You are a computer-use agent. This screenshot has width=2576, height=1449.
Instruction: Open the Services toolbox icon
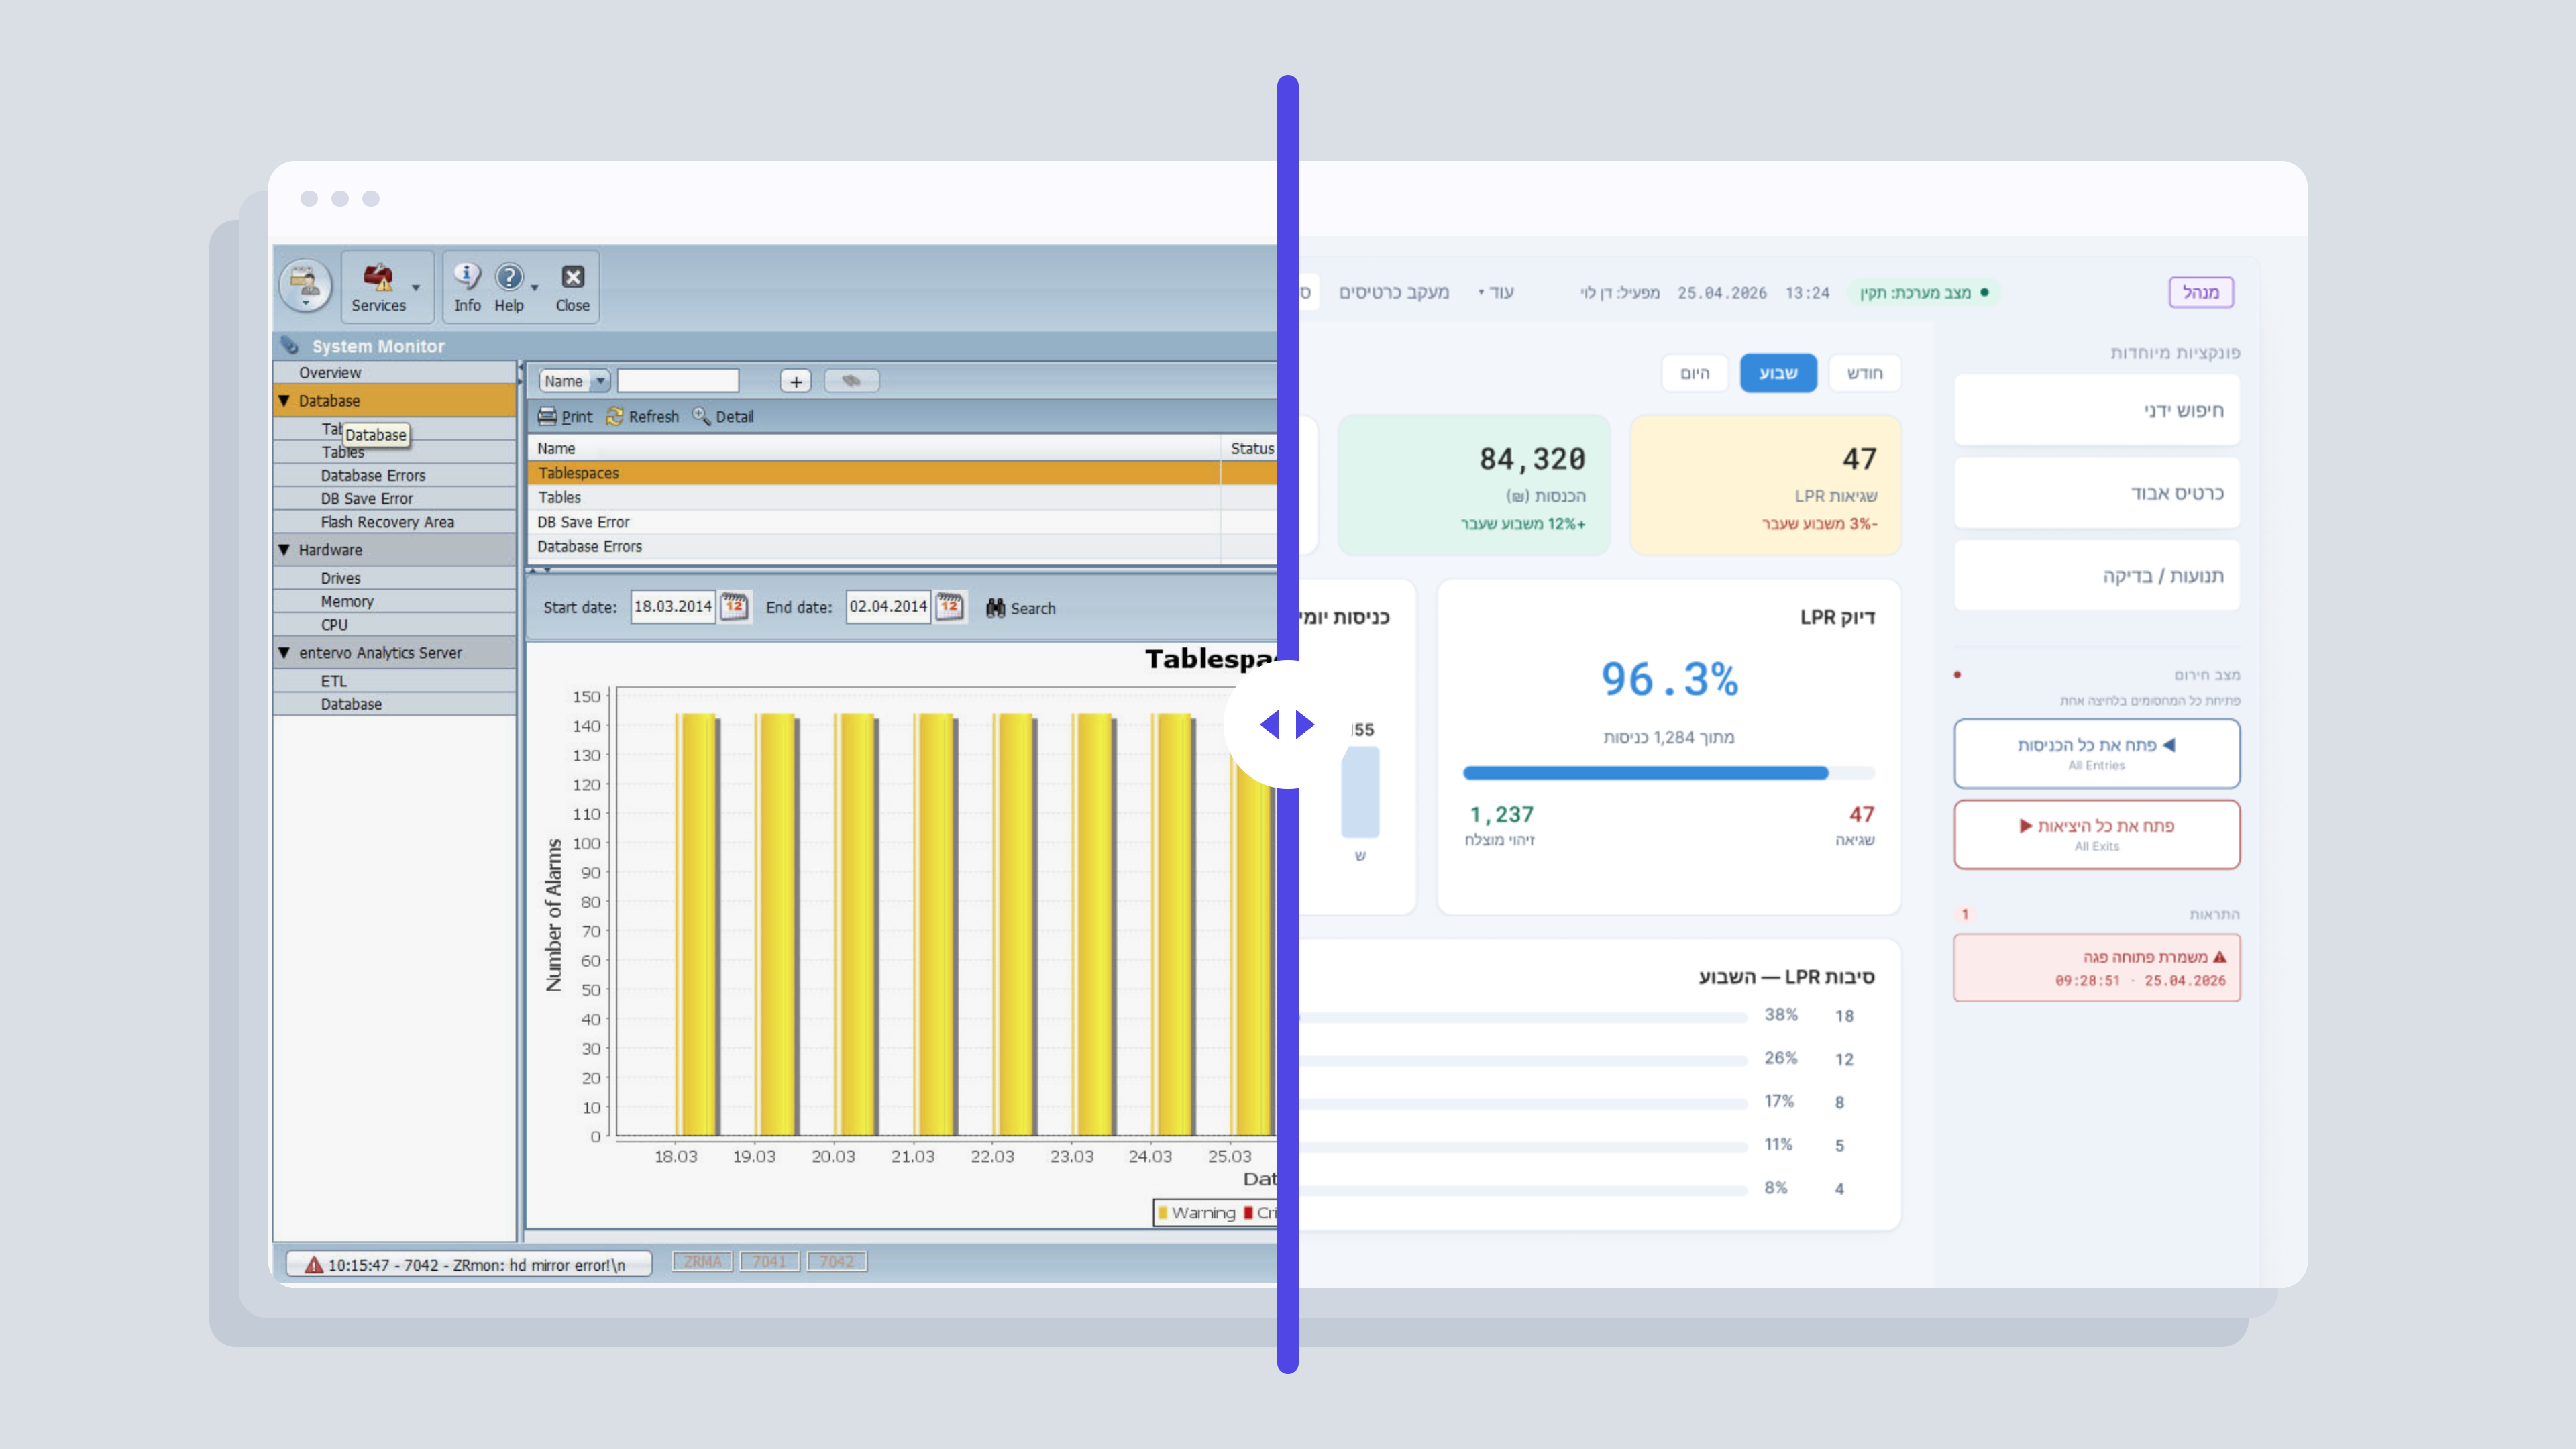pyautogui.click(x=378, y=277)
